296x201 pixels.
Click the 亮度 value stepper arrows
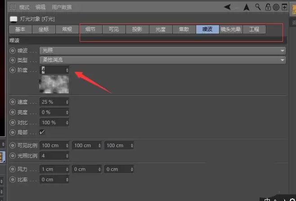coord(67,112)
